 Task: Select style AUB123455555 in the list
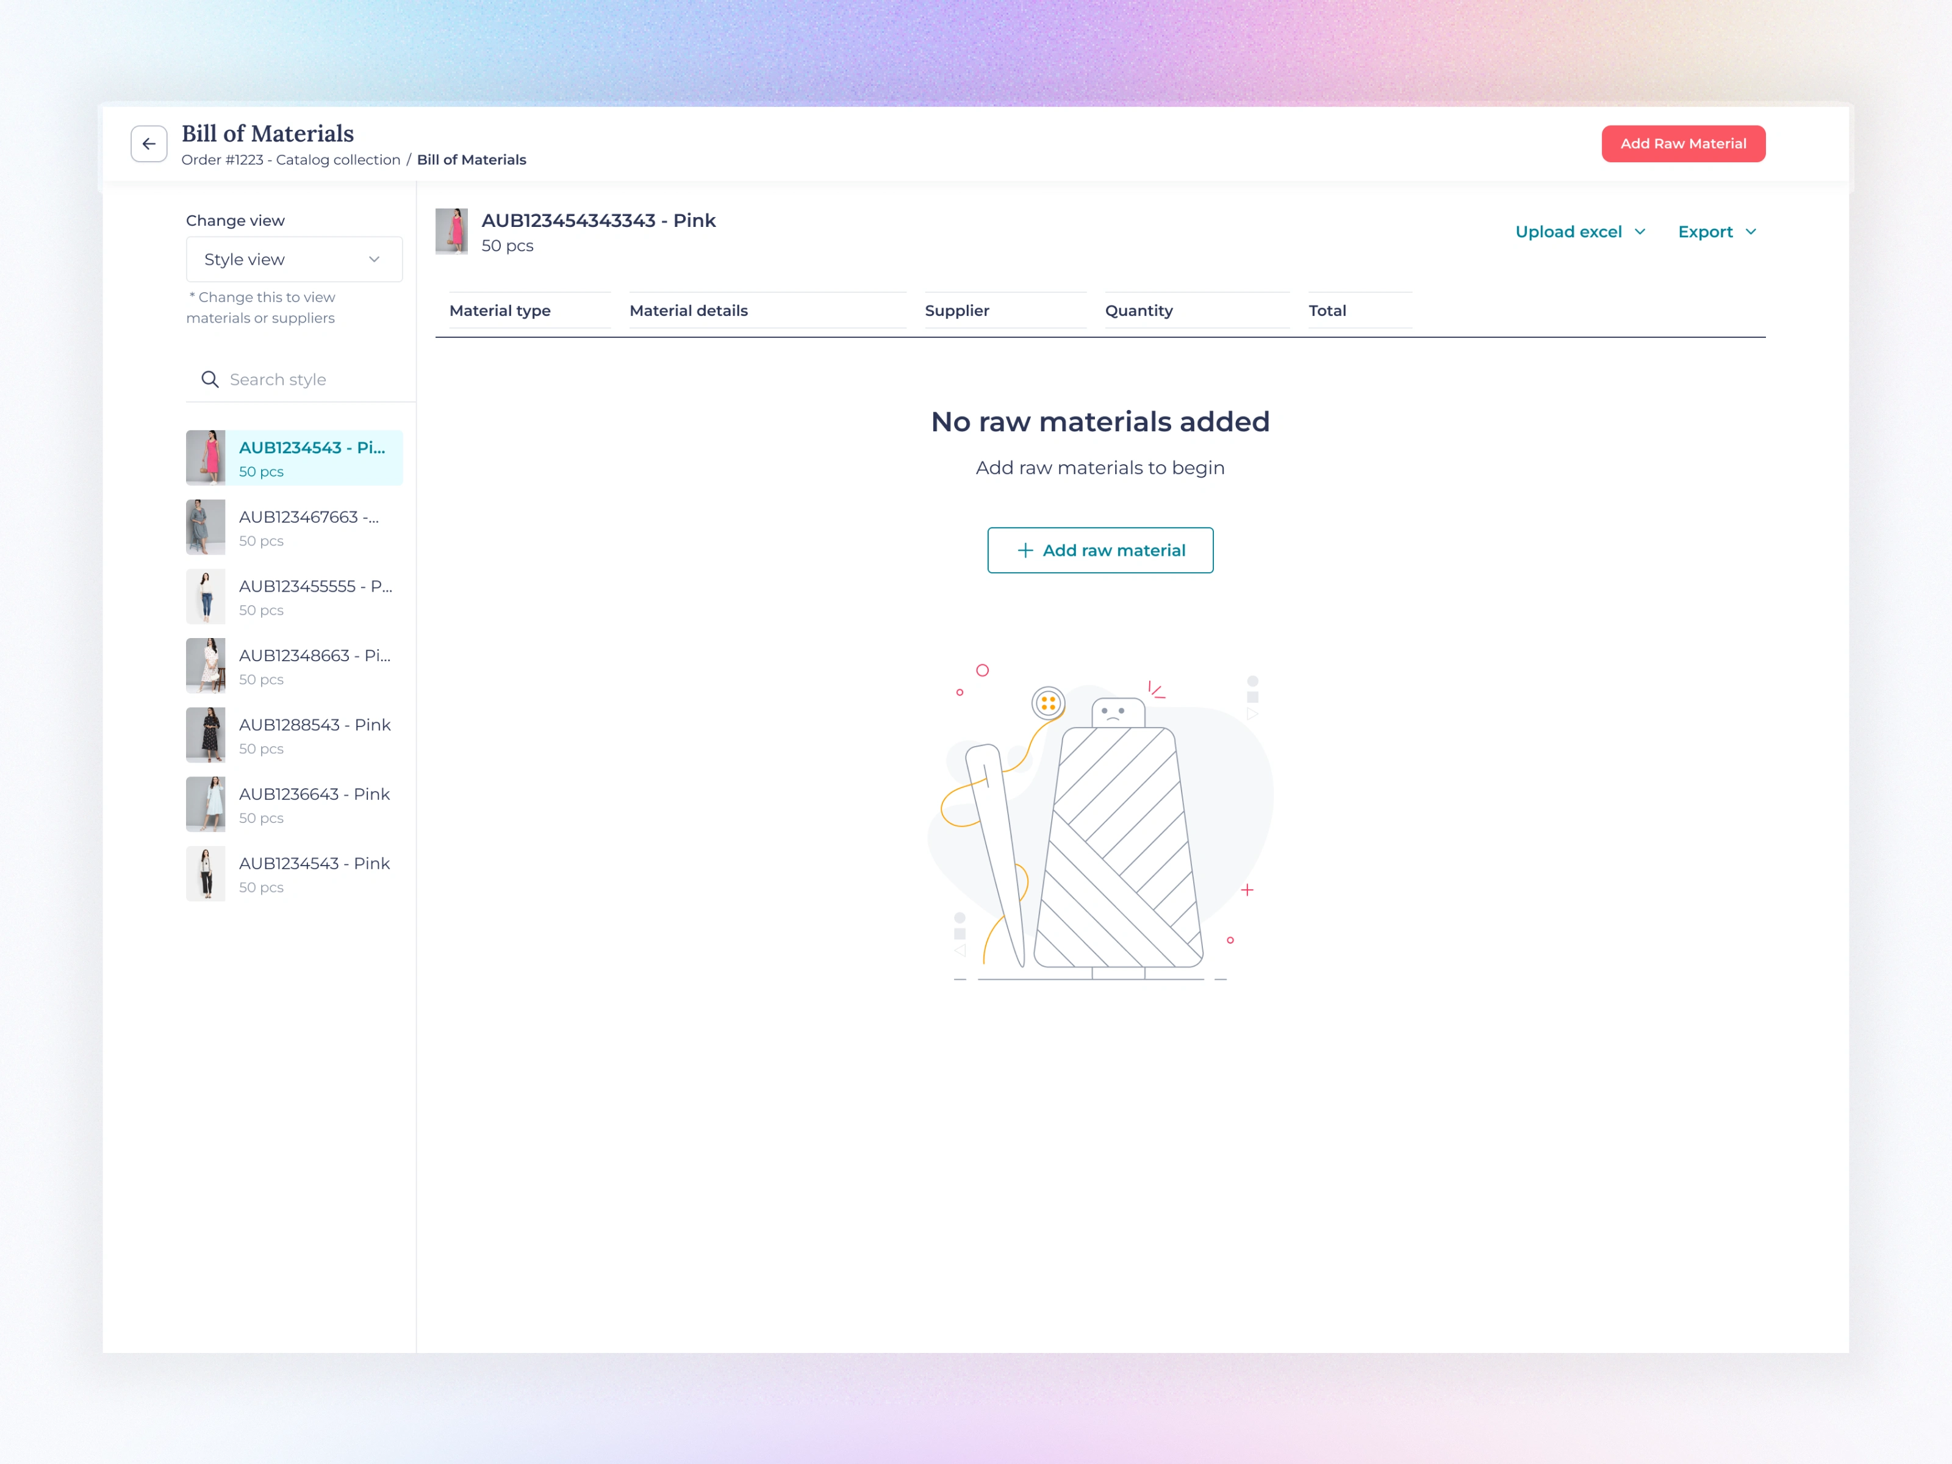[294, 597]
